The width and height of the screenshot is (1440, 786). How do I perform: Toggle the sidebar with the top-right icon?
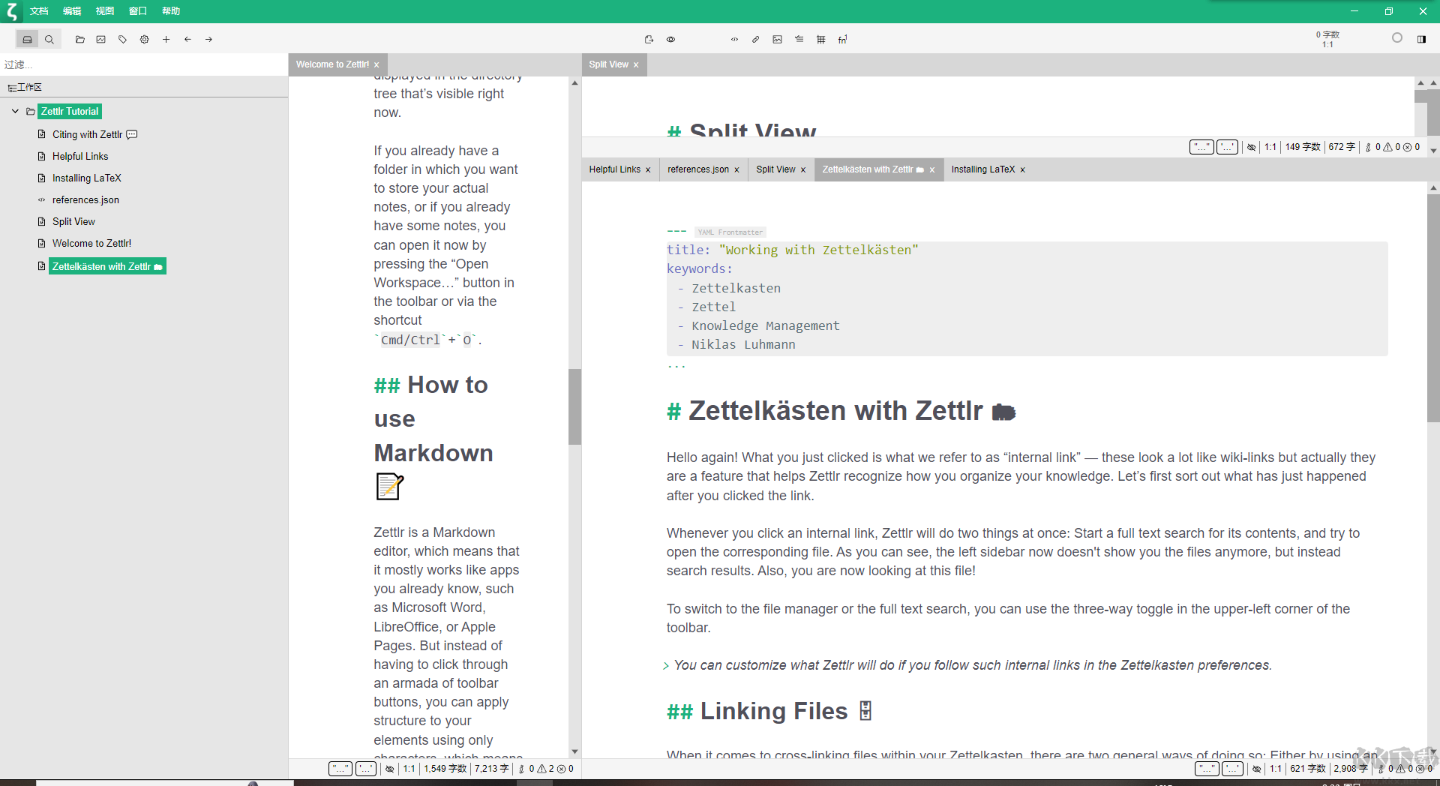pyautogui.click(x=1421, y=39)
